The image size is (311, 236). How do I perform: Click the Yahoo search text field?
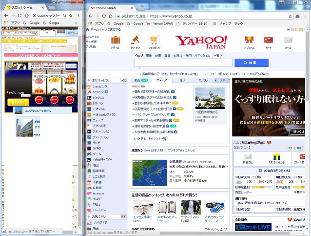(184, 63)
